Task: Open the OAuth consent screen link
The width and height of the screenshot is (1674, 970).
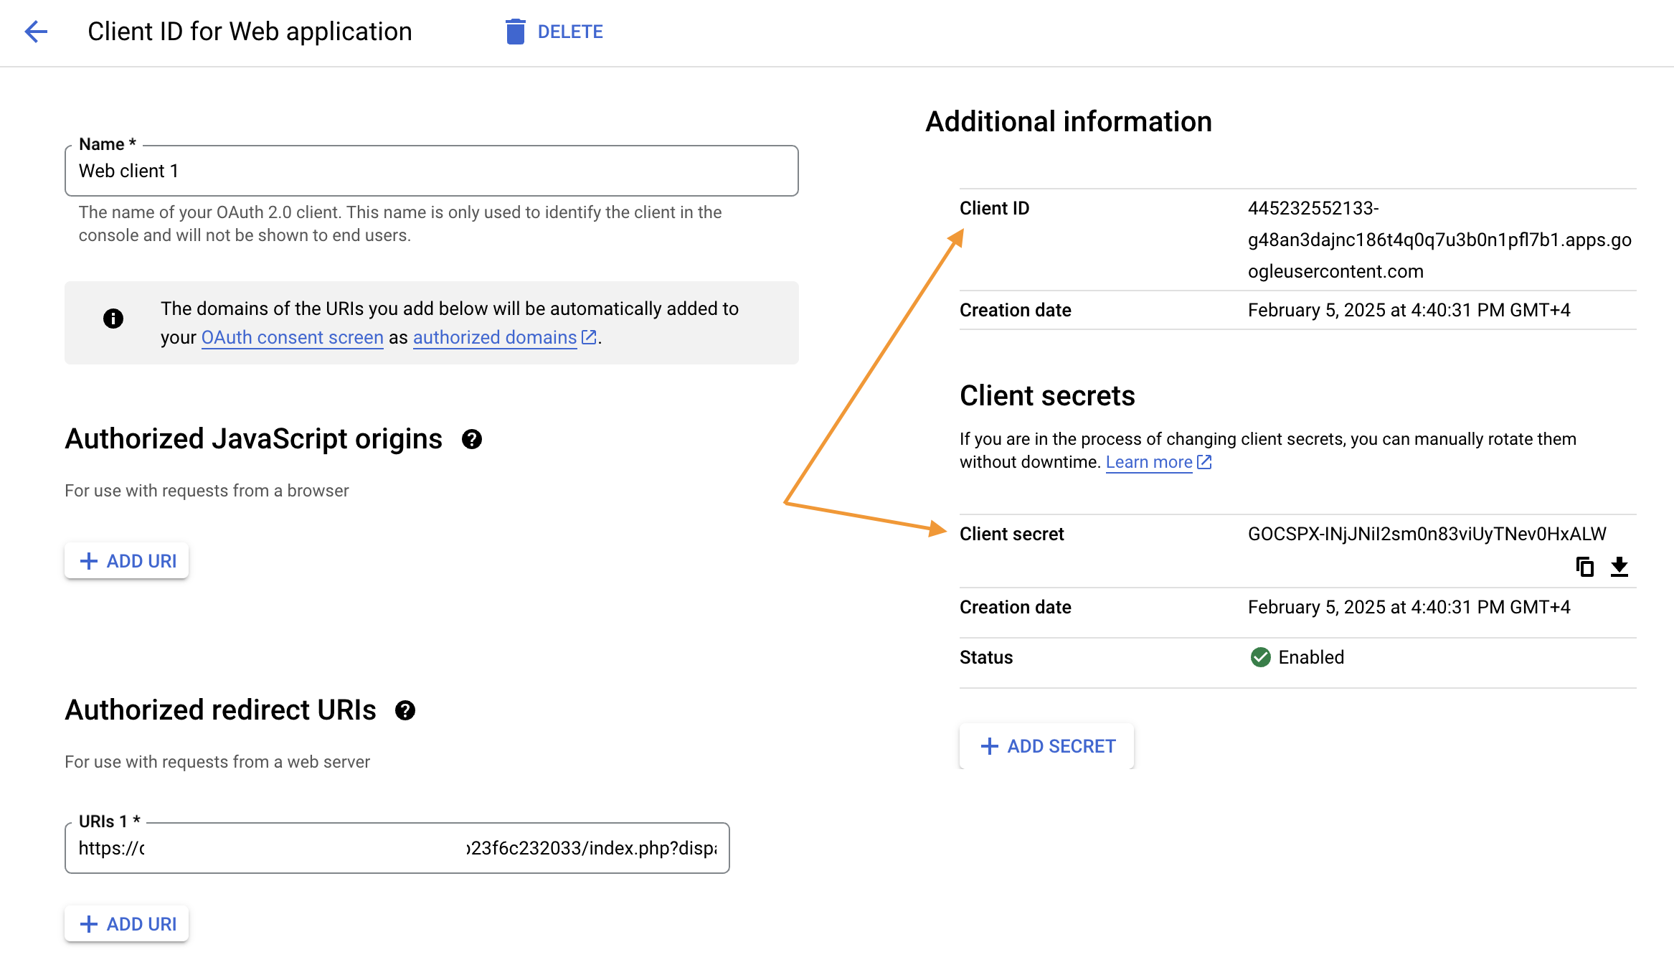Action: click(x=292, y=337)
